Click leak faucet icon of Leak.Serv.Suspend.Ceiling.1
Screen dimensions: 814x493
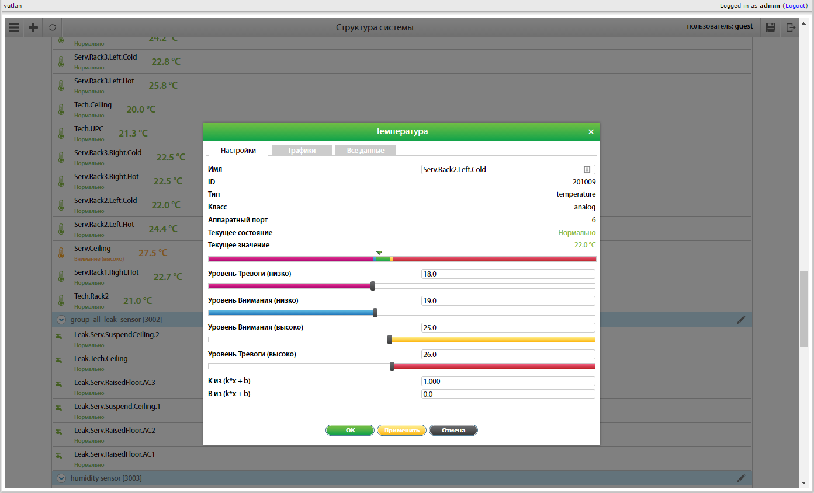tap(58, 408)
